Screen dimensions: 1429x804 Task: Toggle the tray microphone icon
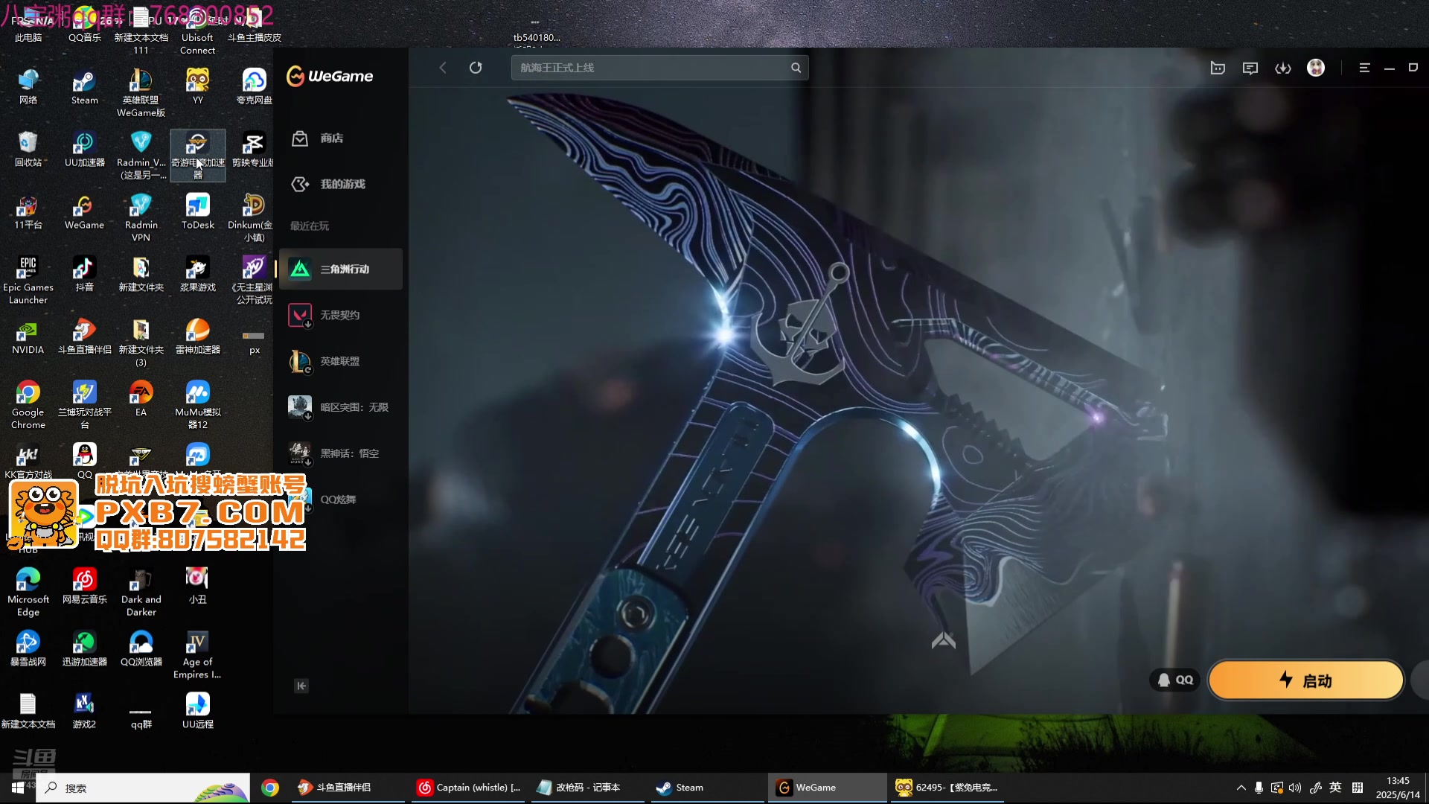tap(1259, 788)
